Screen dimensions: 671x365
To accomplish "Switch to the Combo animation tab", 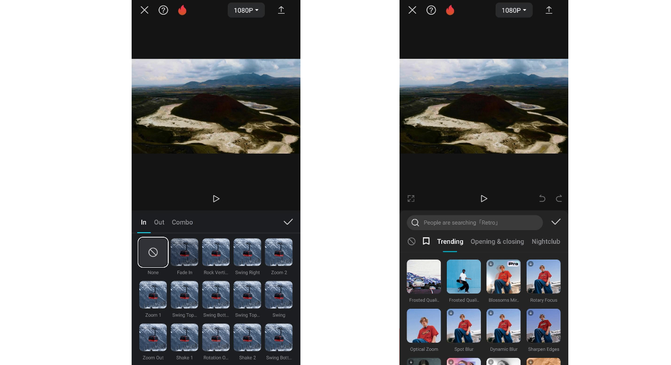I will (x=182, y=222).
